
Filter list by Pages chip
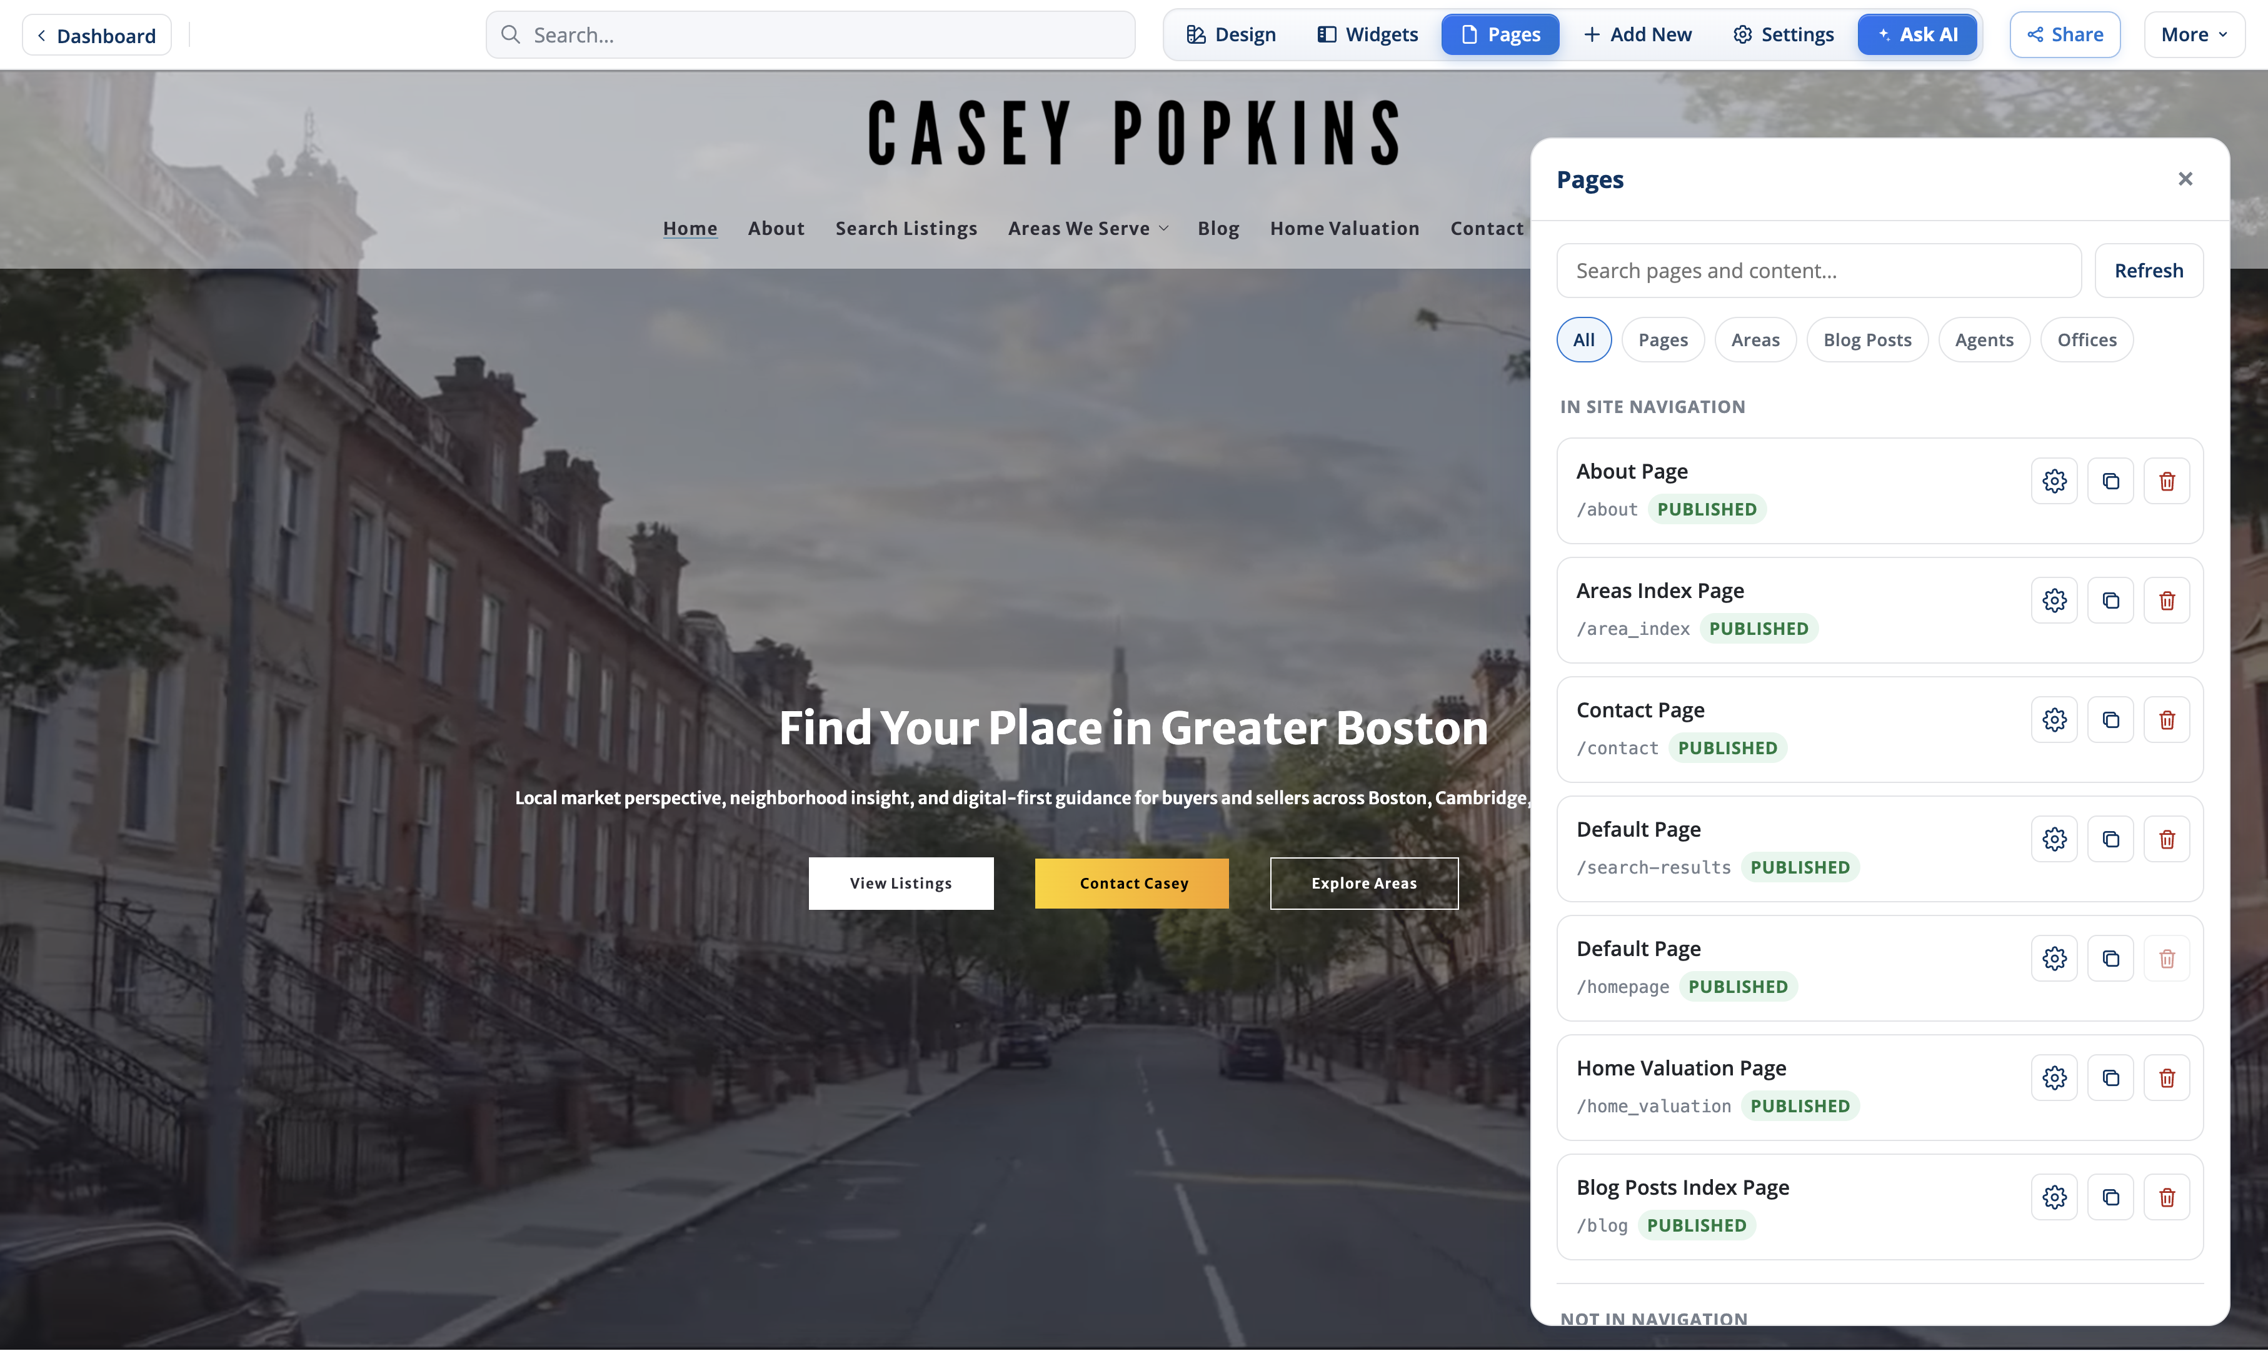[1662, 339]
